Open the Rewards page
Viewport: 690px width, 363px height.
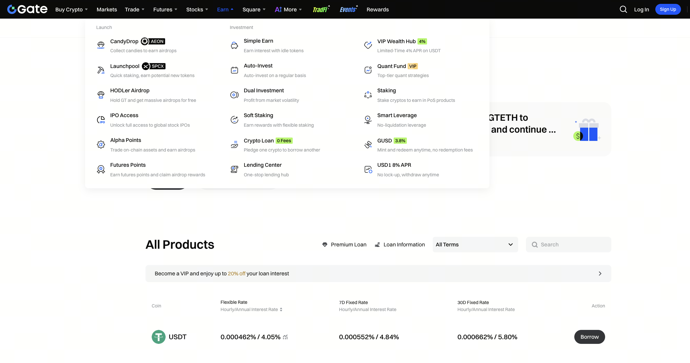pyautogui.click(x=377, y=9)
